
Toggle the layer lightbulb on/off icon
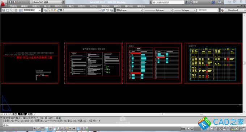coord(49,10)
